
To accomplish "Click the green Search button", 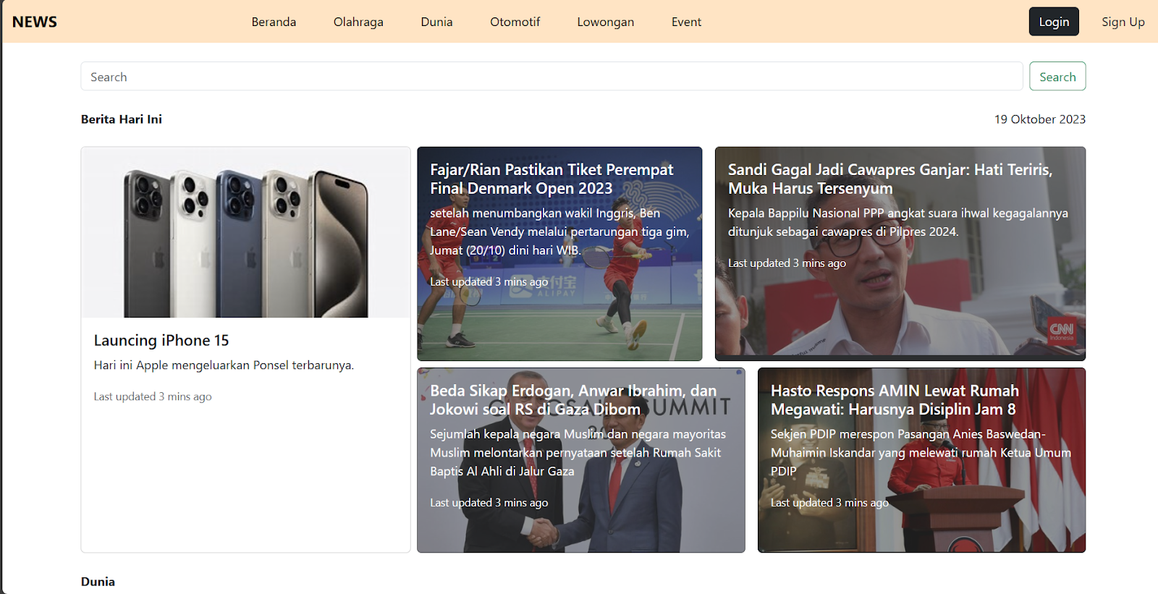I will coord(1057,77).
